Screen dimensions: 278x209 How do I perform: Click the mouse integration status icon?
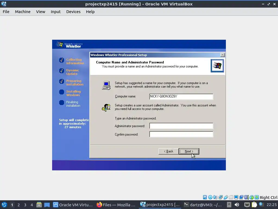click(x=252, y=197)
